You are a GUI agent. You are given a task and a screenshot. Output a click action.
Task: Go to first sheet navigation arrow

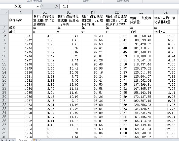click(x=3, y=140)
